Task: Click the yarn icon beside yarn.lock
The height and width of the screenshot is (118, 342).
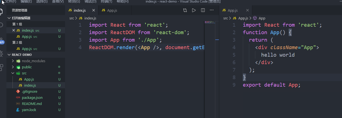Action: pos(18,110)
